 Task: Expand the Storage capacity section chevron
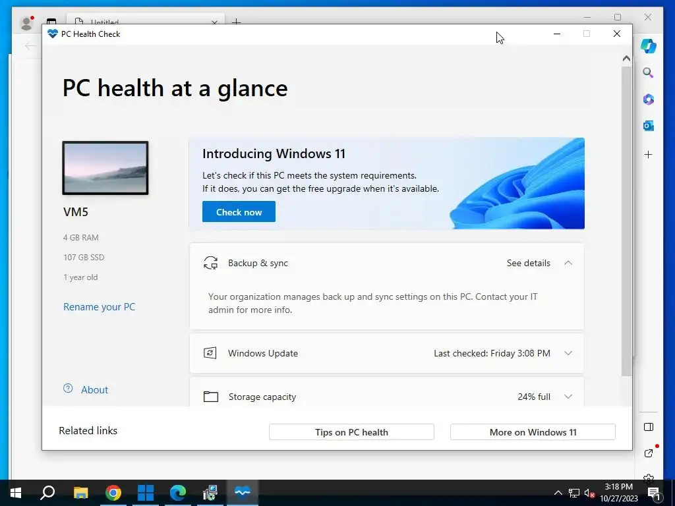pyautogui.click(x=568, y=397)
